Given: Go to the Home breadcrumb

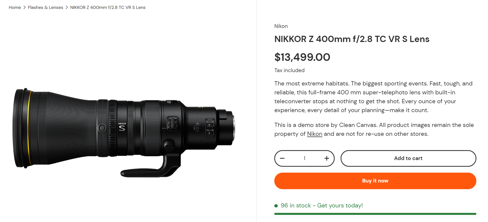Looking at the screenshot, I should pos(15,7).
